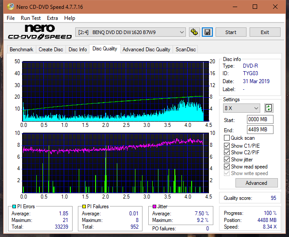This screenshot has height=237, width=289.
Task: Uncheck Show read speed option
Action: coord(227,167)
